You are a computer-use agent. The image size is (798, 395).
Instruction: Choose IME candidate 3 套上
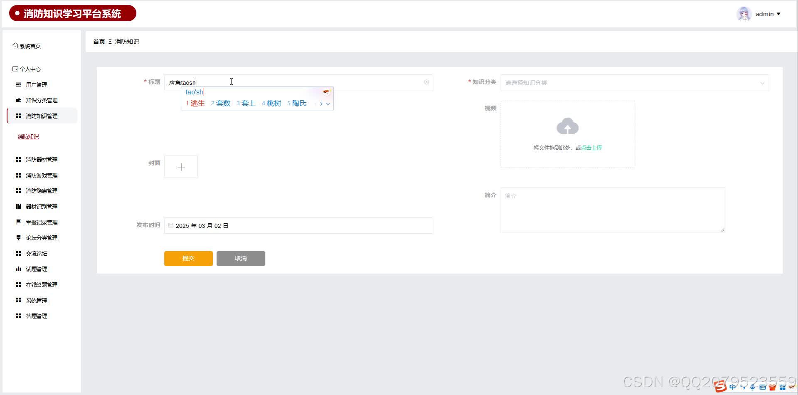(x=246, y=103)
